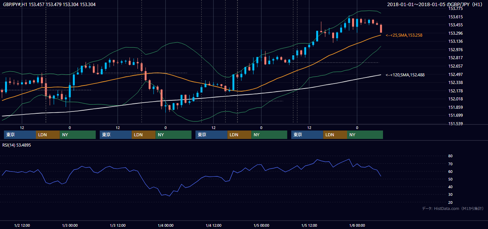Image resolution: width=488 pixels, height=229 pixels.
Task: Click the NY session bar for January 2
Action: click(x=78, y=135)
